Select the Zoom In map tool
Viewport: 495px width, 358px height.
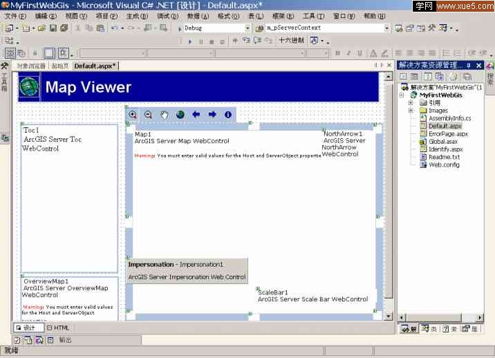pos(133,115)
